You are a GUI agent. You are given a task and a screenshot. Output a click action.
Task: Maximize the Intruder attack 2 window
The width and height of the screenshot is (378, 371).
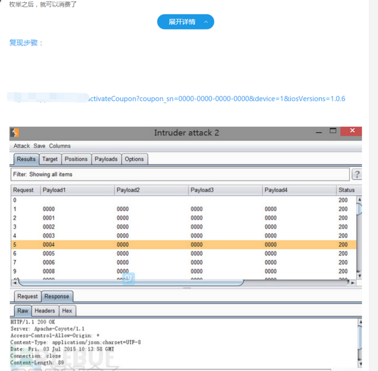(x=333, y=132)
